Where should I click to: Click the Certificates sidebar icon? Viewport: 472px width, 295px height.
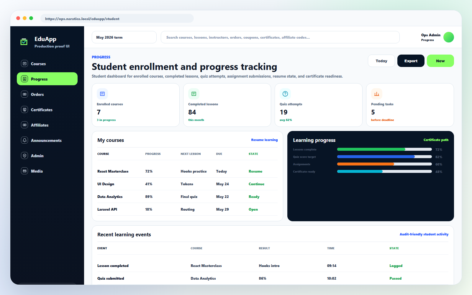[24, 109]
